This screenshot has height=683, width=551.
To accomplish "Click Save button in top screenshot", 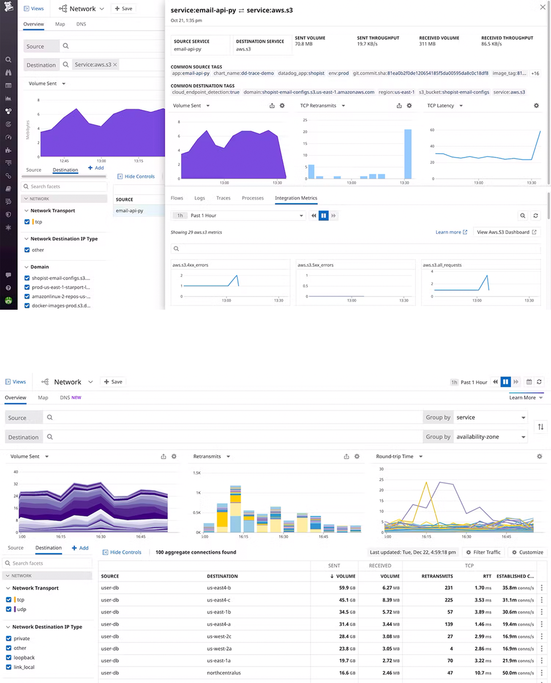I will point(124,9).
